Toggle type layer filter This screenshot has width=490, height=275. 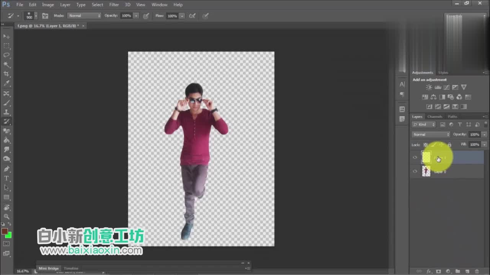(x=460, y=125)
